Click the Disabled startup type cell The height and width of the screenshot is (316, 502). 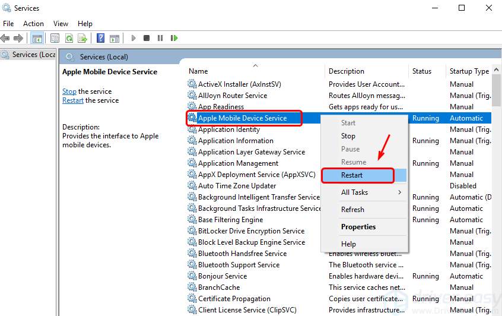coord(463,186)
